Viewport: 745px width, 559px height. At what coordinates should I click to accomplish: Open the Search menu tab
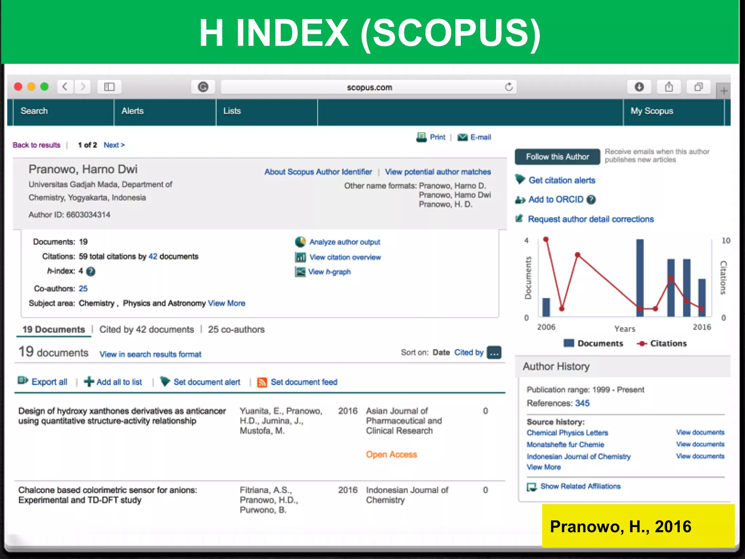click(64, 112)
